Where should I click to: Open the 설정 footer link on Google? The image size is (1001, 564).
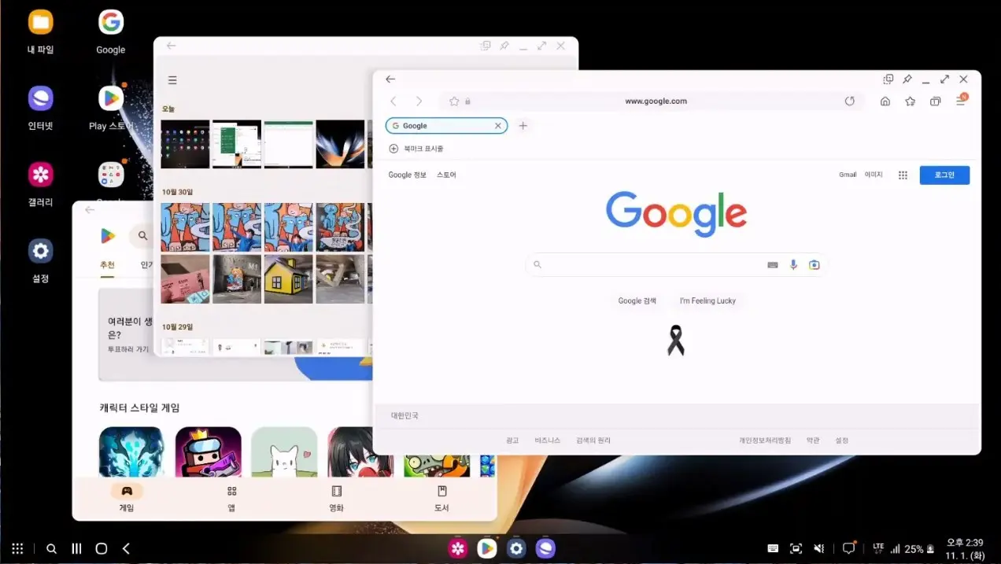point(842,441)
